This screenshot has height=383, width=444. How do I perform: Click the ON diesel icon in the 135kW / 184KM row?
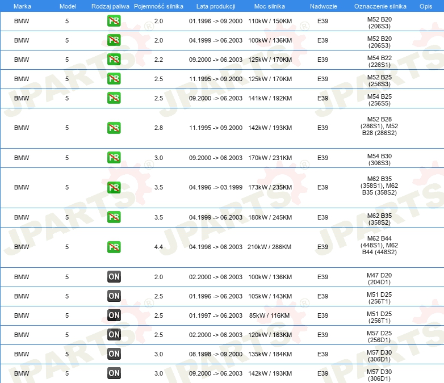click(x=114, y=354)
